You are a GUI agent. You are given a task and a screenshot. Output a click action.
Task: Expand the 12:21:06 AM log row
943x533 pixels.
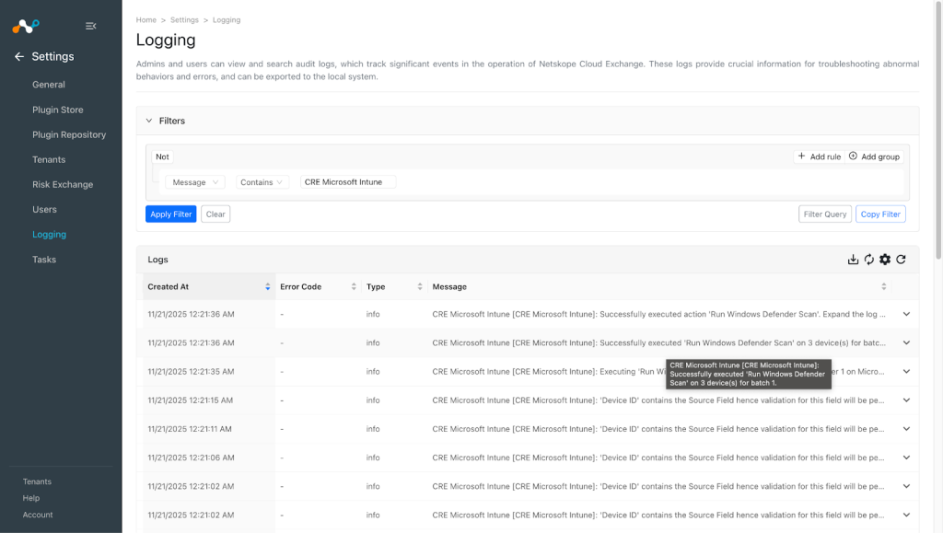[x=906, y=458]
